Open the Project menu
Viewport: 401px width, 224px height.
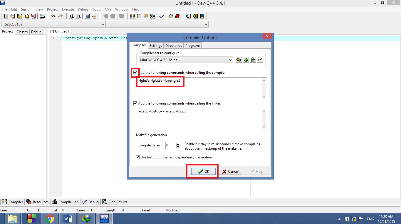tap(53, 9)
